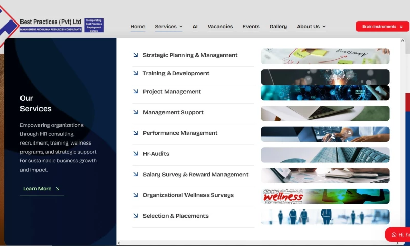
Task: Click the Performance Management thumbnail image
Action: pos(325,134)
